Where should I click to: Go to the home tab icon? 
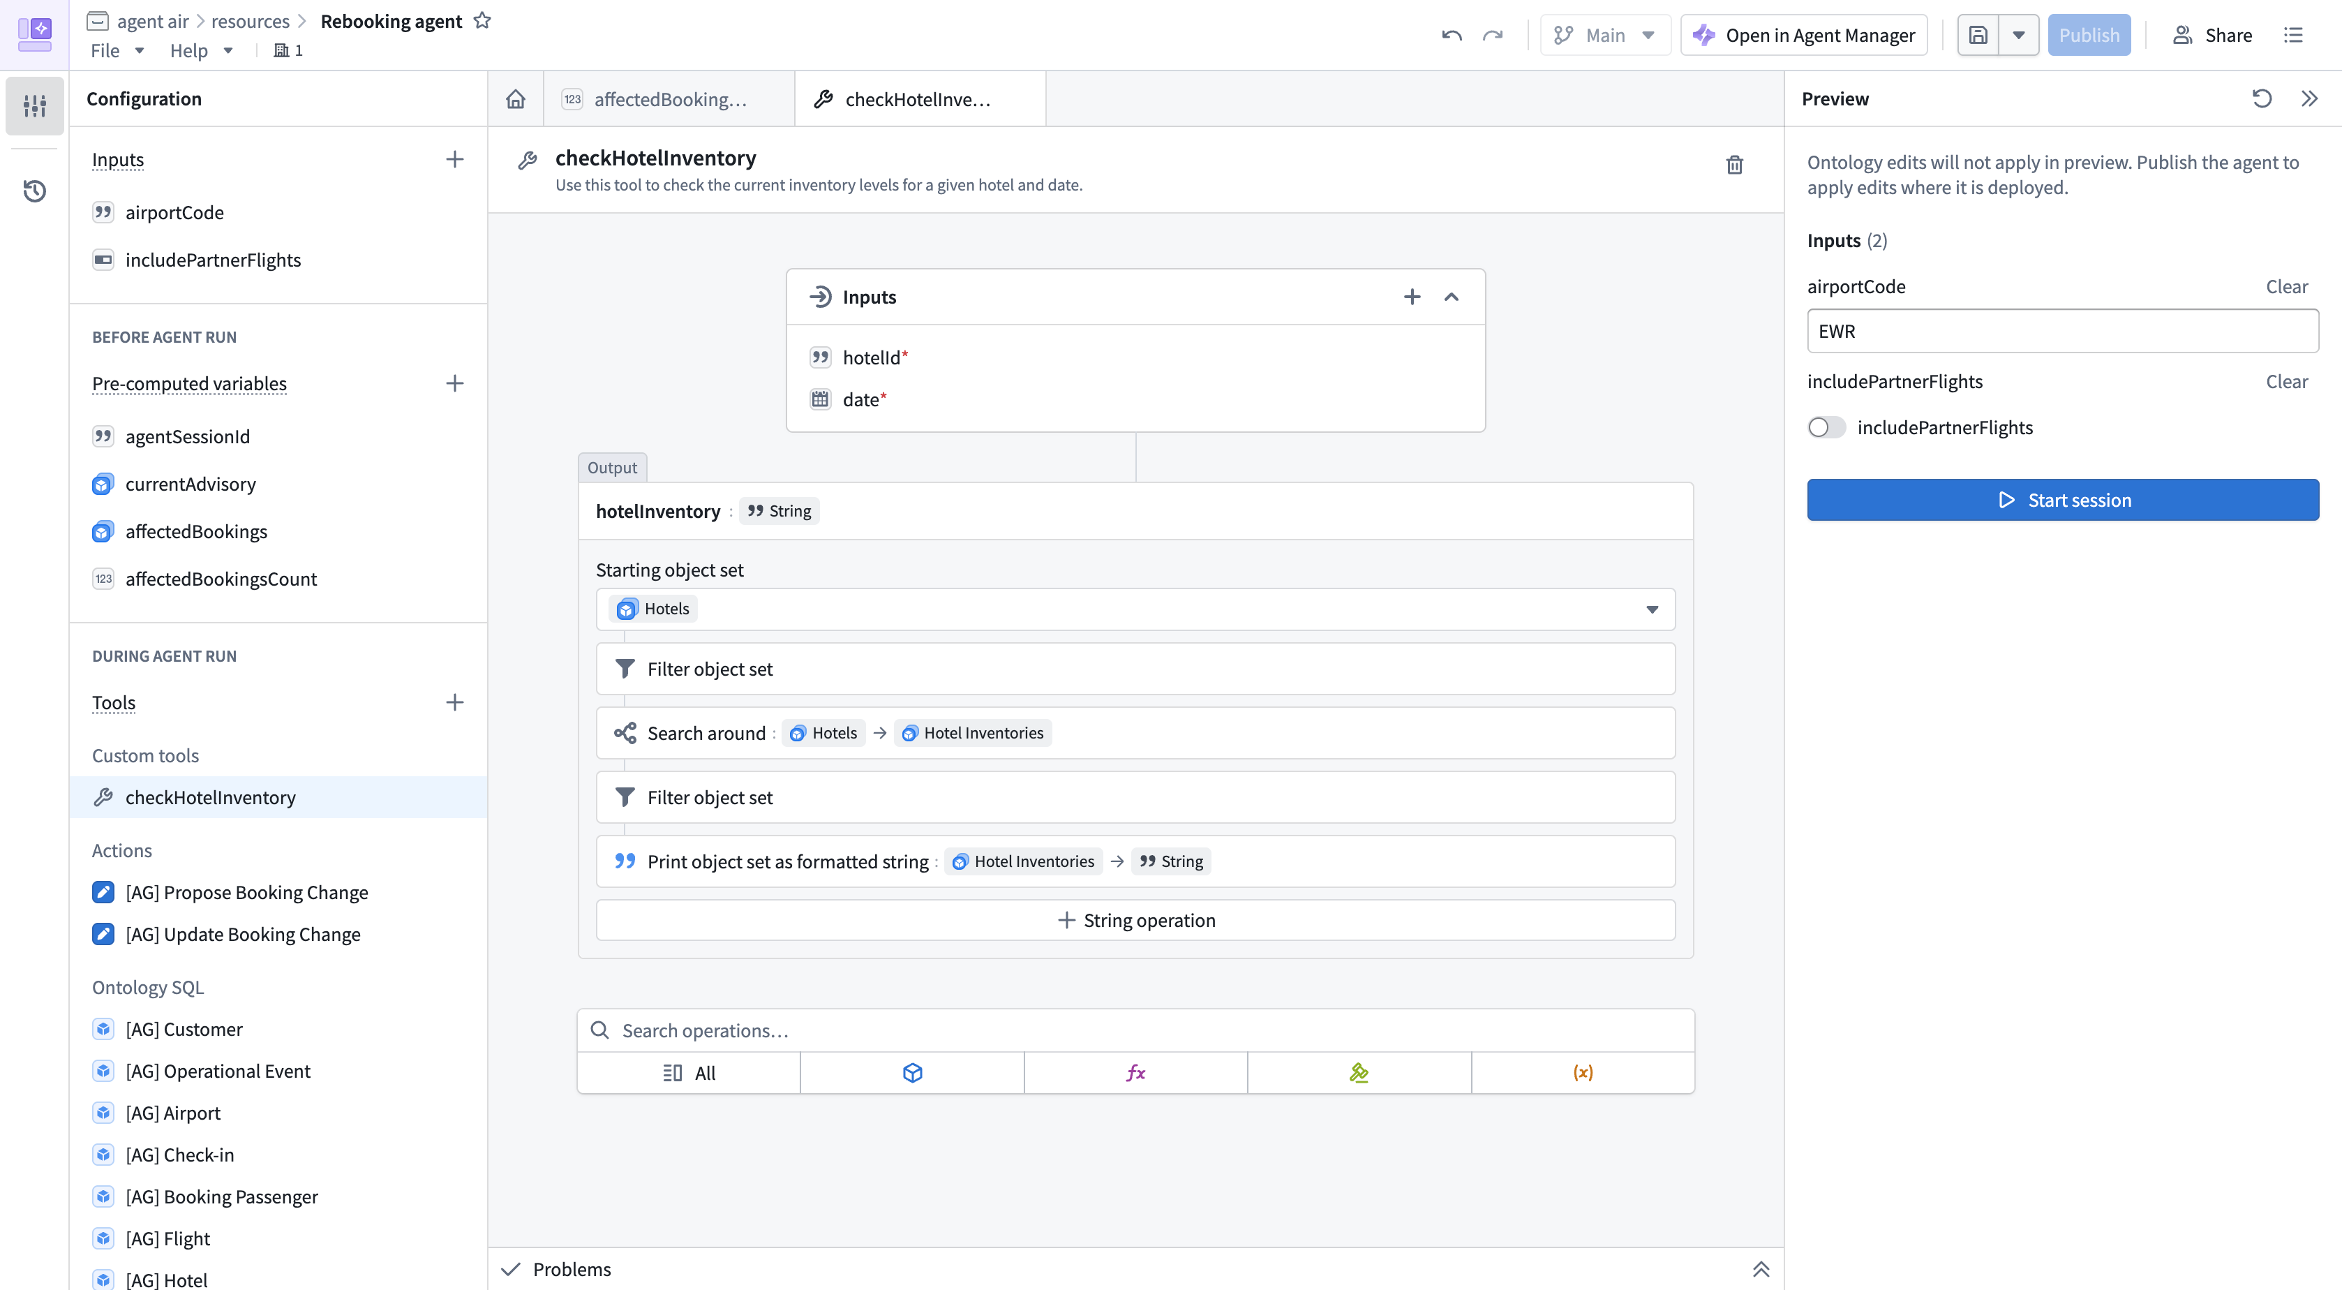516,99
